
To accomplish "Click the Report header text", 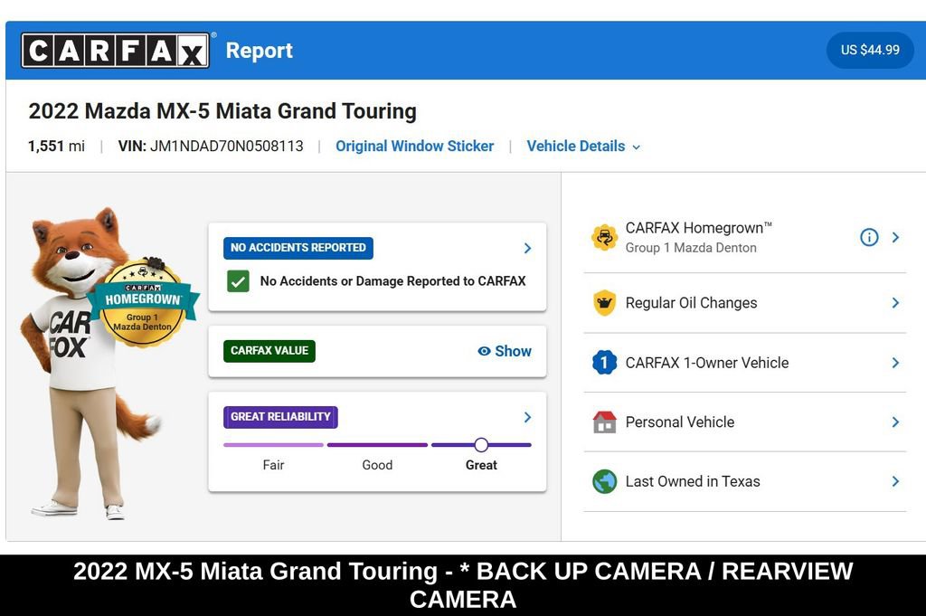I will click(260, 51).
